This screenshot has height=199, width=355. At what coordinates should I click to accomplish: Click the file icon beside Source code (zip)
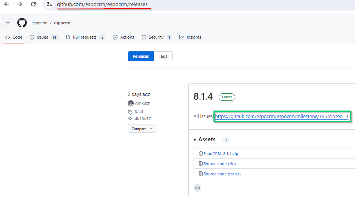click(201, 164)
